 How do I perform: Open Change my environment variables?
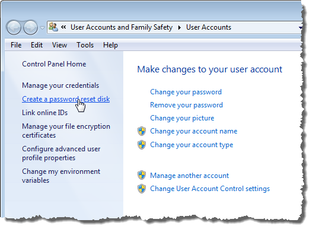click(61, 176)
